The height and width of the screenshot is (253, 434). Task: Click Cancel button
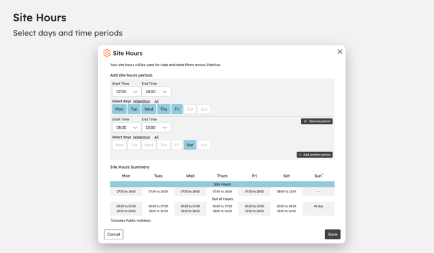point(114,234)
